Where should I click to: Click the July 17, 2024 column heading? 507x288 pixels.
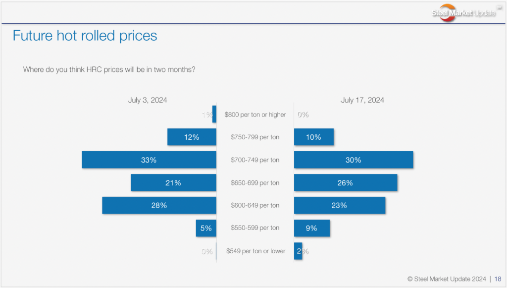coord(362,100)
